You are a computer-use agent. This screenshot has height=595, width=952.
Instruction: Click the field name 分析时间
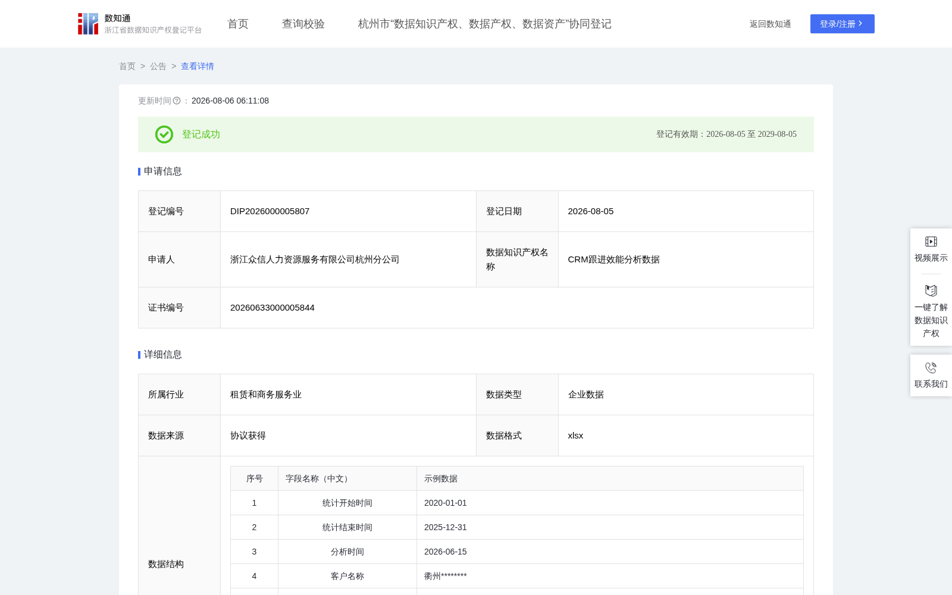pos(347,552)
